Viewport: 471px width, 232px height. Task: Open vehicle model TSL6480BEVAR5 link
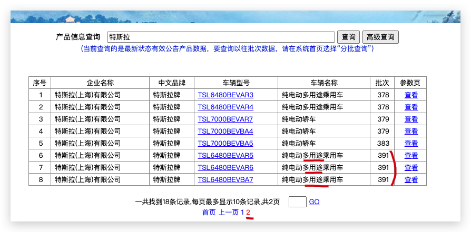(225, 156)
